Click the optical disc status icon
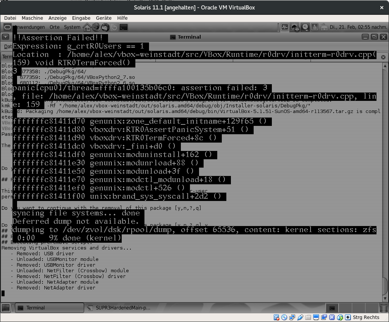The width and height of the screenshot is (389, 322). point(284,317)
